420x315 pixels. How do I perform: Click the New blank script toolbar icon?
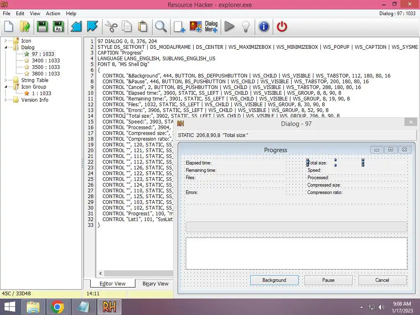pos(9,27)
